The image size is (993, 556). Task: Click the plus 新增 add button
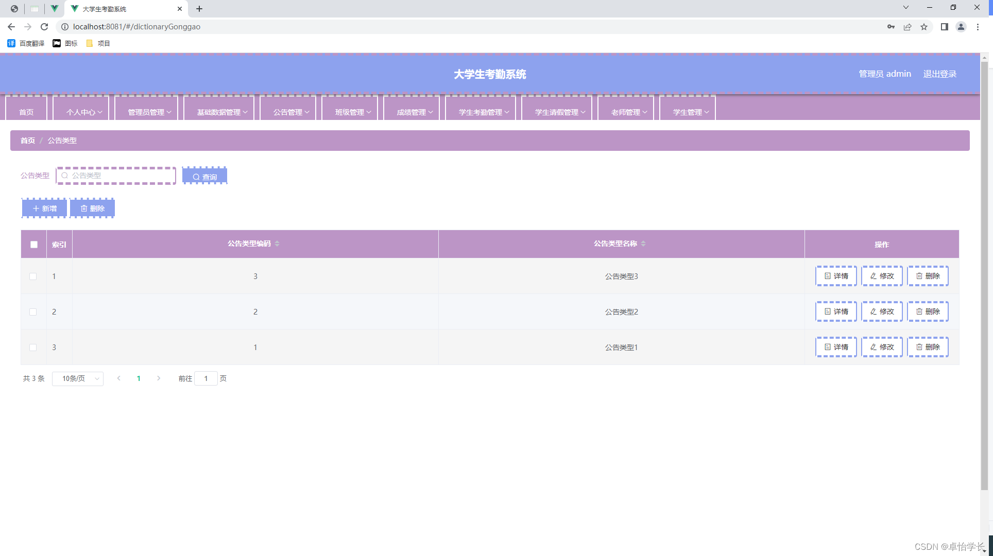coord(44,208)
